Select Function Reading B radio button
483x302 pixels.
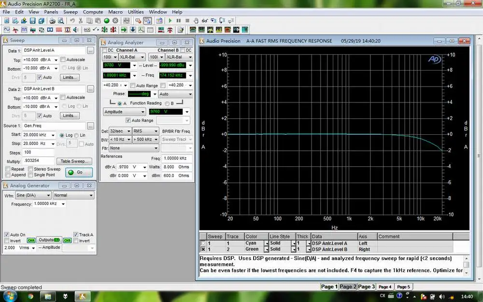(x=167, y=103)
